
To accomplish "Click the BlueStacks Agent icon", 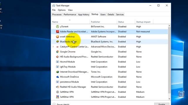I will pyautogui.click(x=58, y=41).
